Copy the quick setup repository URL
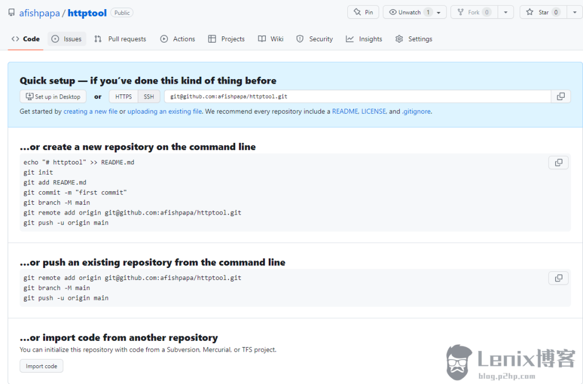This screenshot has width=583, height=384. coord(561,97)
